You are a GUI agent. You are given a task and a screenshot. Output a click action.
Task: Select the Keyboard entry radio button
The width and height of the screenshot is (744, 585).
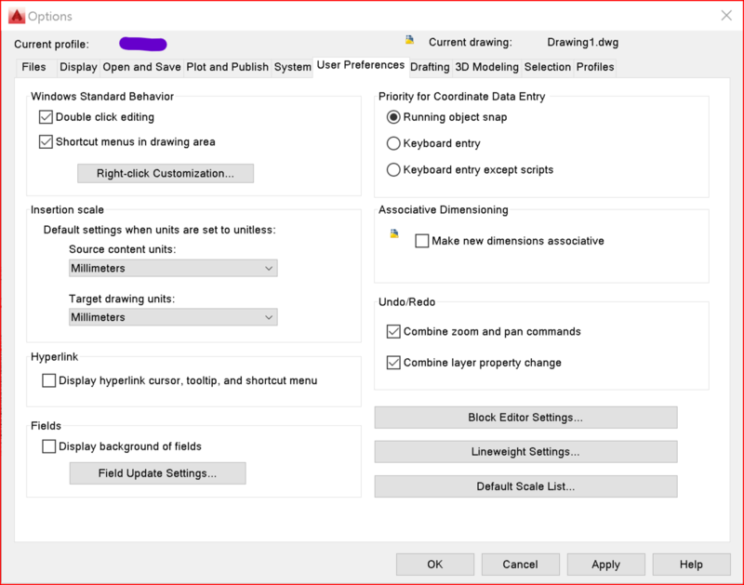[394, 144]
